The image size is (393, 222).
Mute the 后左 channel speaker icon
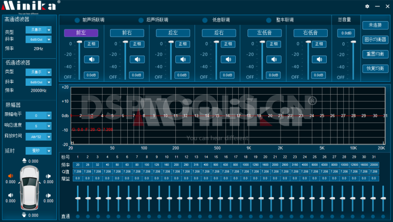coord(183,59)
